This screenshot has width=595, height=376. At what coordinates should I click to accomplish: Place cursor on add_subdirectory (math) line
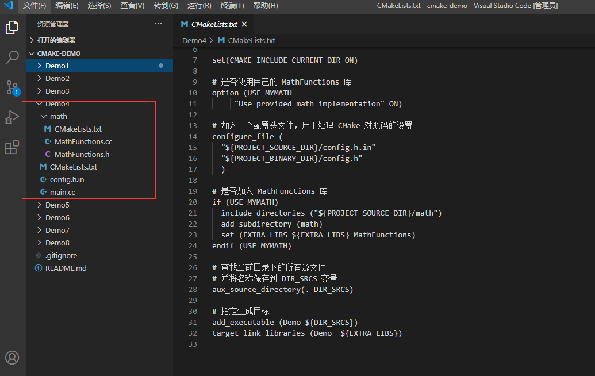pyautogui.click(x=272, y=224)
